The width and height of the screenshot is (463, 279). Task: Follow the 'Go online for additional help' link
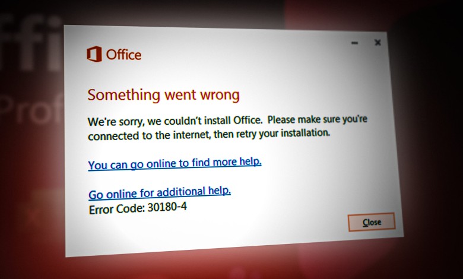click(x=160, y=193)
